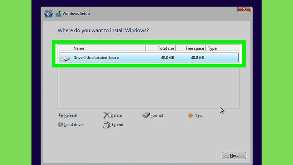293x165 pixels.
Task: Click the Windows Setup title icon
Action: click(58, 14)
